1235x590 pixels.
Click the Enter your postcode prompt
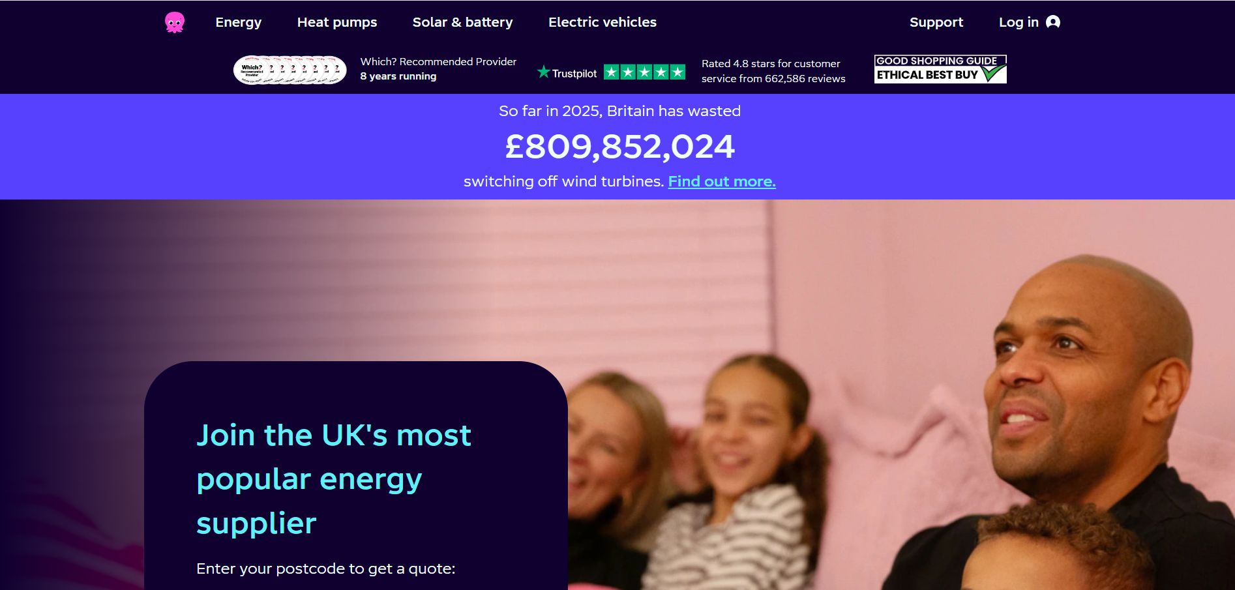[x=326, y=568]
